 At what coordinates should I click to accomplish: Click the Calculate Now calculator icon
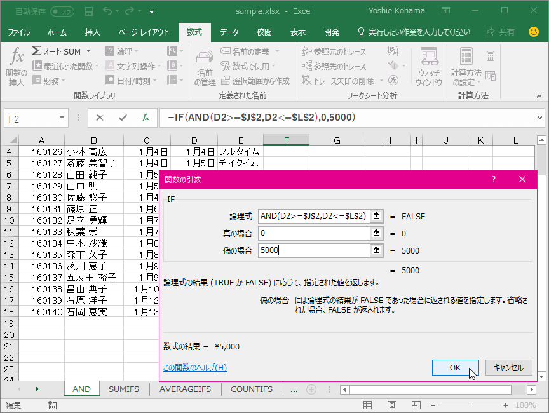coord(491,56)
